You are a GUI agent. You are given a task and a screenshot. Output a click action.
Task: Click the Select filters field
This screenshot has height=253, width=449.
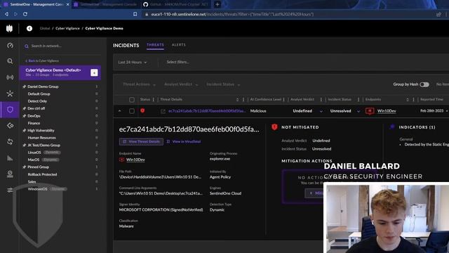[177, 62]
